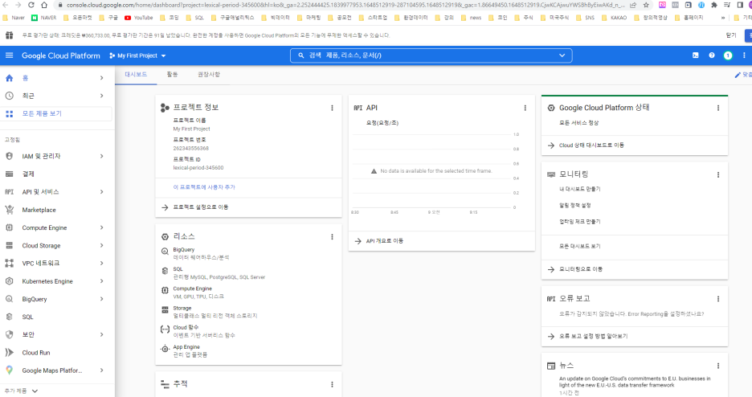The image size is (752, 397).
Task: Select 모든 제품 보기 in sidebar
Action: tap(56, 113)
